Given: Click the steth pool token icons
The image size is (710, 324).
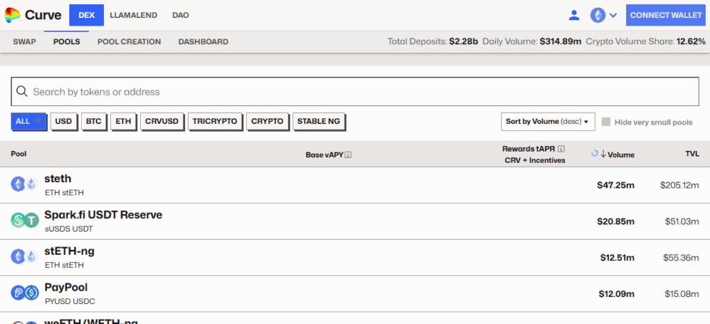Looking at the screenshot, I should [x=24, y=184].
